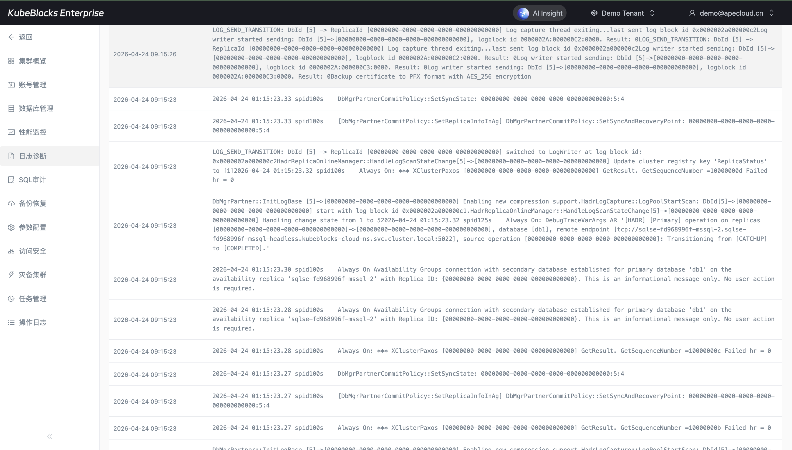Click the 备份恢复 cloud upload icon
This screenshot has height=450, width=792.
(11, 203)
